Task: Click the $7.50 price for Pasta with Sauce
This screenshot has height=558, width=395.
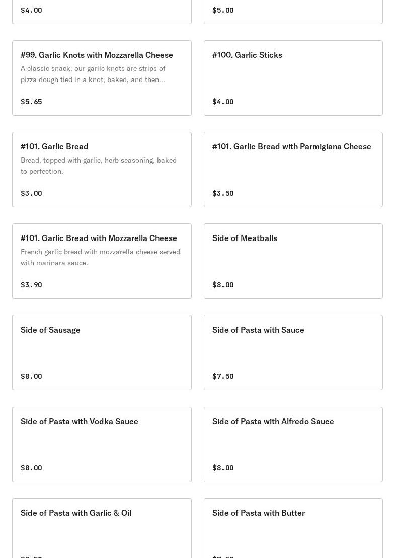Action: click(x=223, y=376)
